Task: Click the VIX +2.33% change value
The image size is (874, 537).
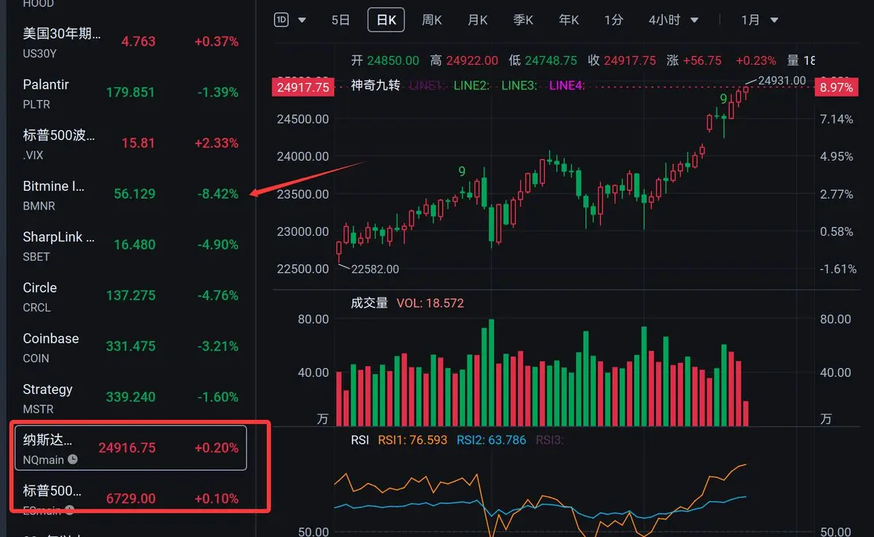Action: click(216, 143)
